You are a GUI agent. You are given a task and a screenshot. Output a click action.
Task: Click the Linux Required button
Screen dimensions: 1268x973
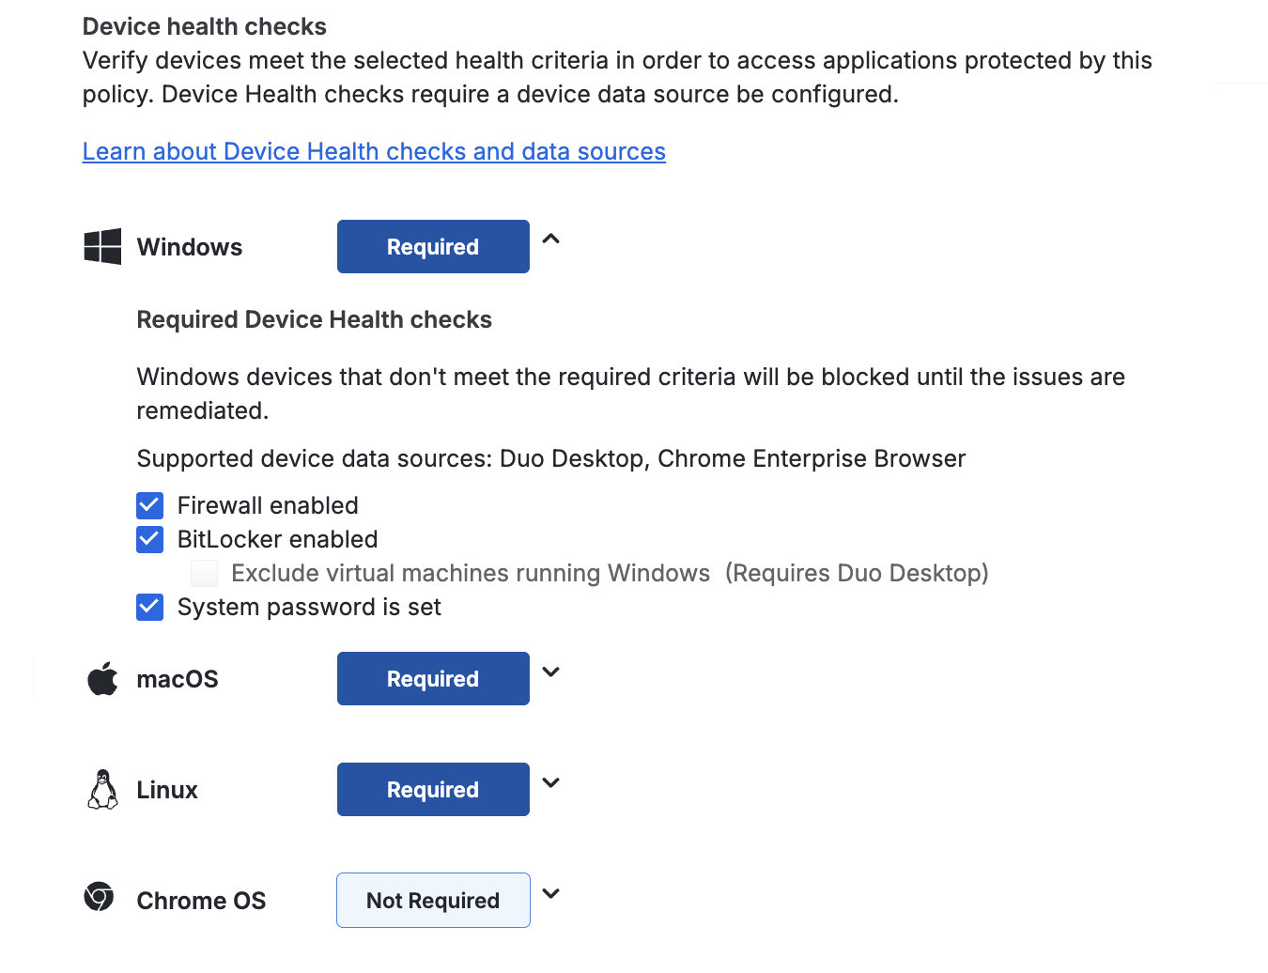tap(432, 789)
